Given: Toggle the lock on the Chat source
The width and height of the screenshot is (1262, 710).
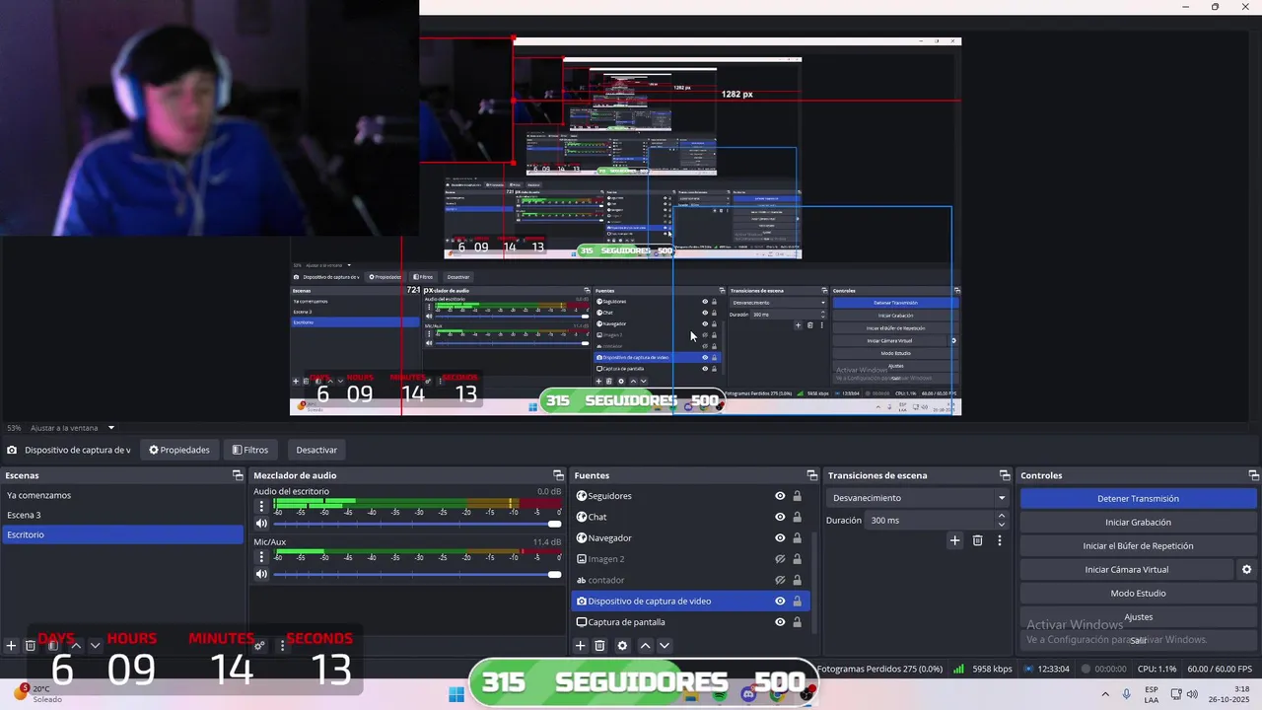Looking at the screenshot, I should click(x=798, y=517).
